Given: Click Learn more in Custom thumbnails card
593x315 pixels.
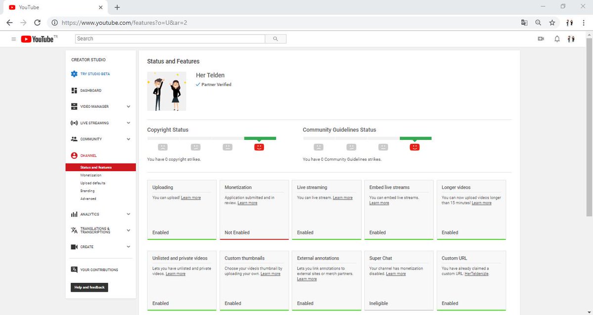Looking at the screenshot, I should click(x=271, y=273).
